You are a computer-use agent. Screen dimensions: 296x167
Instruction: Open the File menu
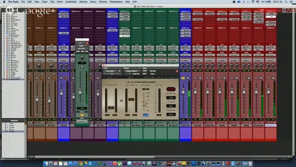coord(23,2)
